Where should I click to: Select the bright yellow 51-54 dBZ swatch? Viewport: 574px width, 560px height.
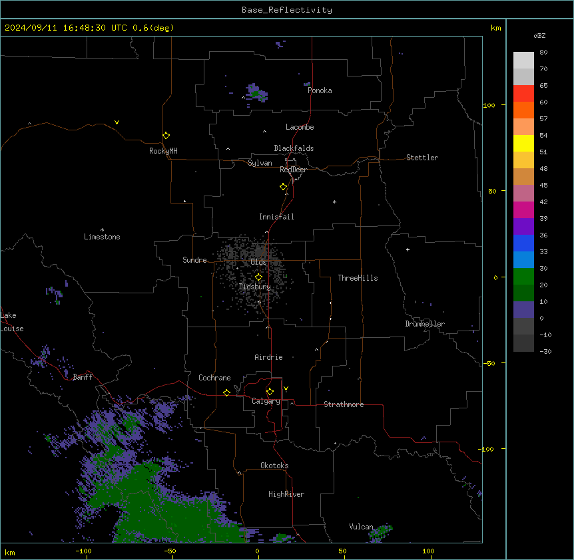point(523,143)
